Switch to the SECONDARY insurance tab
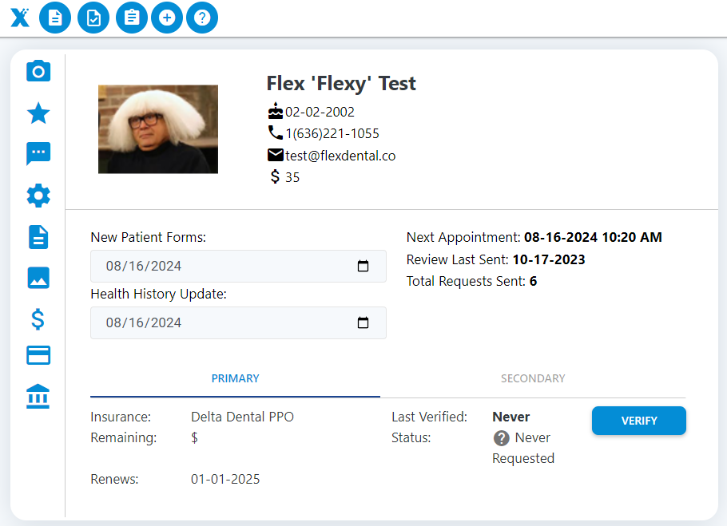The image size is (727, 526). point(533,379)
